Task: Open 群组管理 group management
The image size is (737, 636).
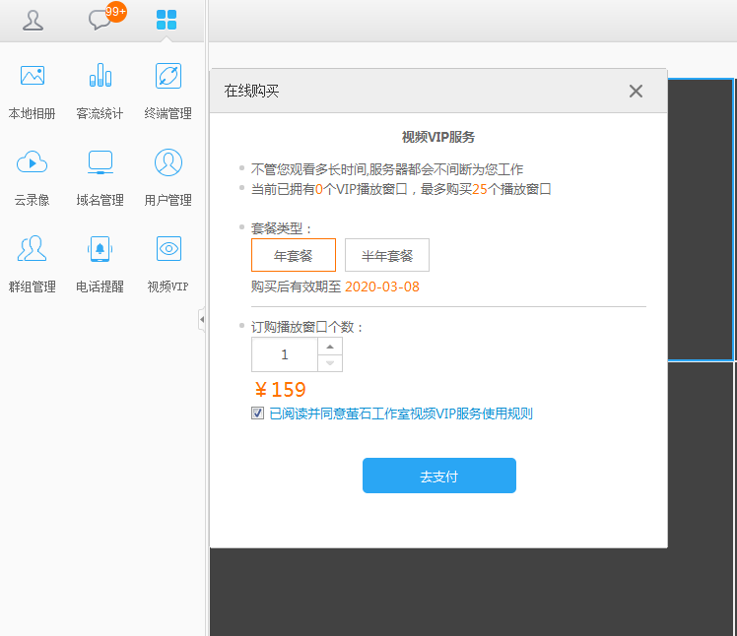Action: 33,249
